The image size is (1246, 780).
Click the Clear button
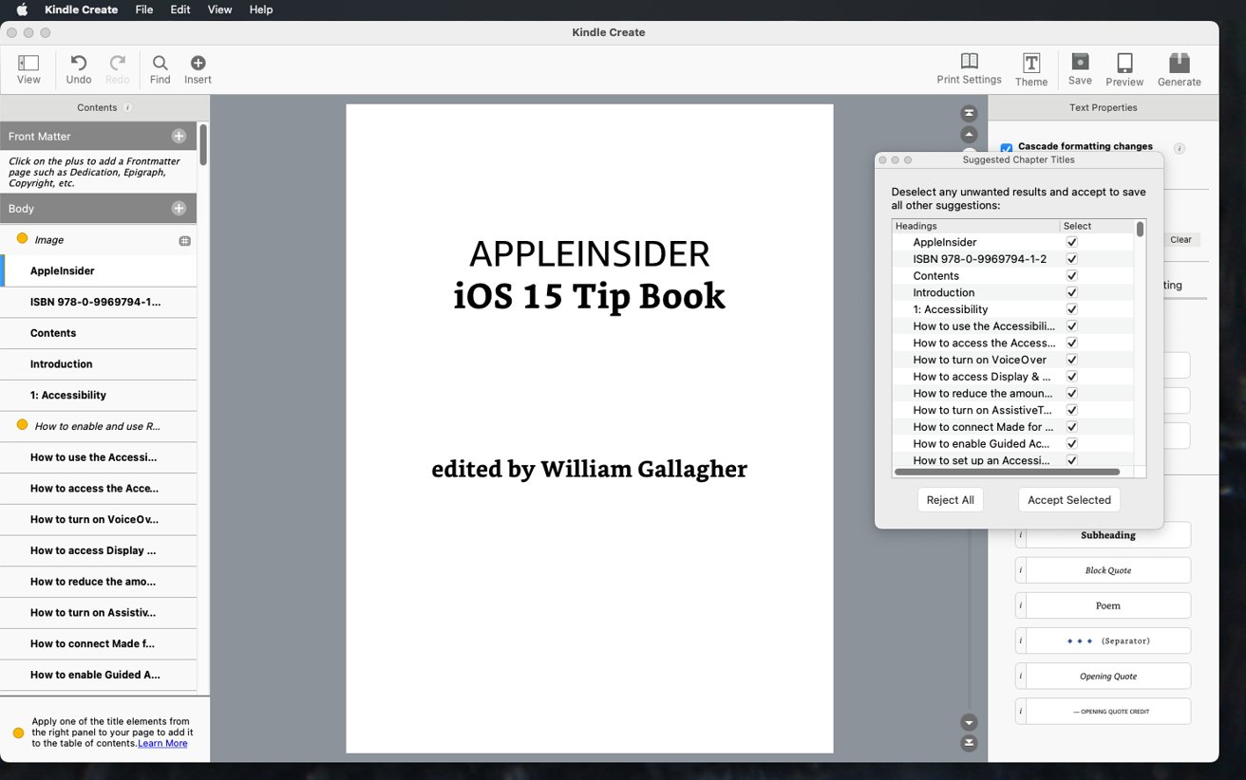coord(1180,240)
